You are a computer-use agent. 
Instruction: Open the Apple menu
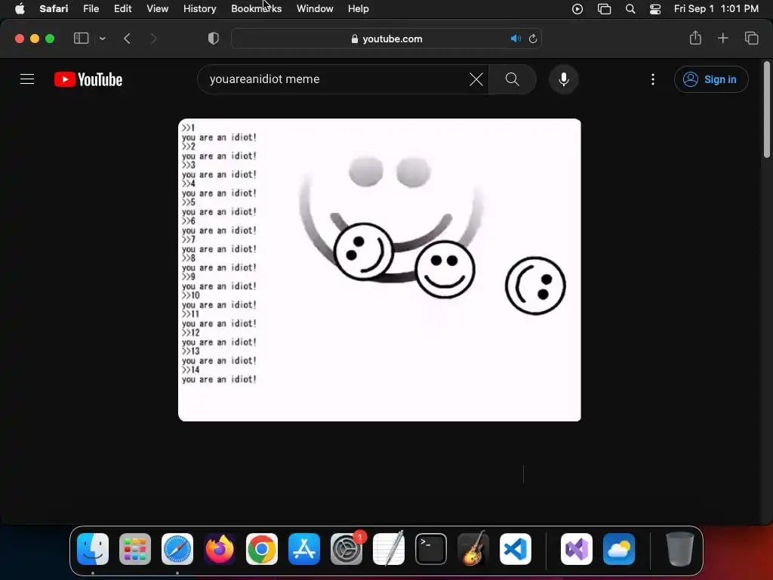(x=20, y=9)
